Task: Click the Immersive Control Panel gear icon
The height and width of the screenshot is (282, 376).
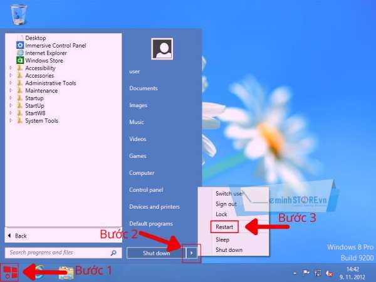Action: click(x=20, y=45)
